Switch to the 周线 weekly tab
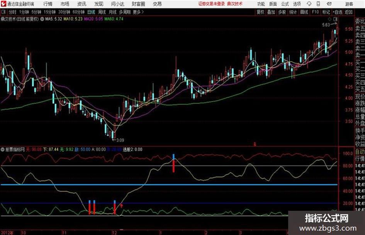Viewport: 365px width, 235px height. 102,12
